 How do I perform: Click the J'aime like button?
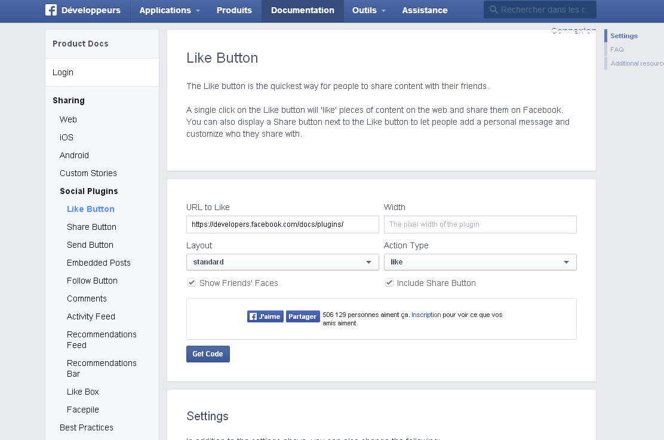coord(265,316)
